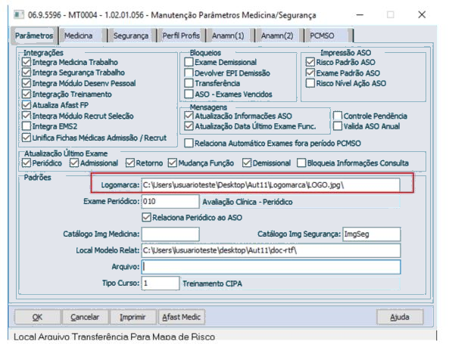Check Valida ASO Anual
The width and height of the screenshot is (449, 344).
[x=338, y=126]
